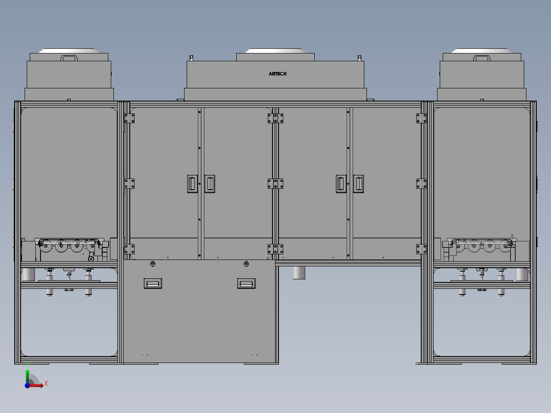Select the rightmost door handle of the upper cabinet

(x=358, y=184)
